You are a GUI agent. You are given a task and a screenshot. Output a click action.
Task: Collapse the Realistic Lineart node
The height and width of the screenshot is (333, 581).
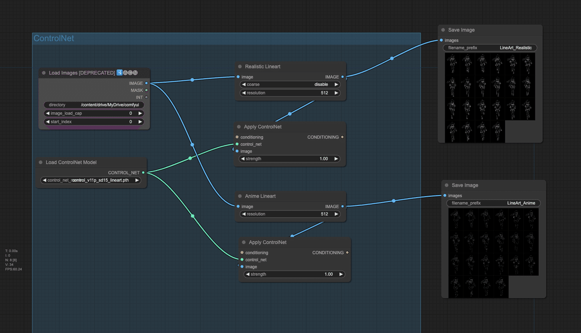click(x=239, y=66)
